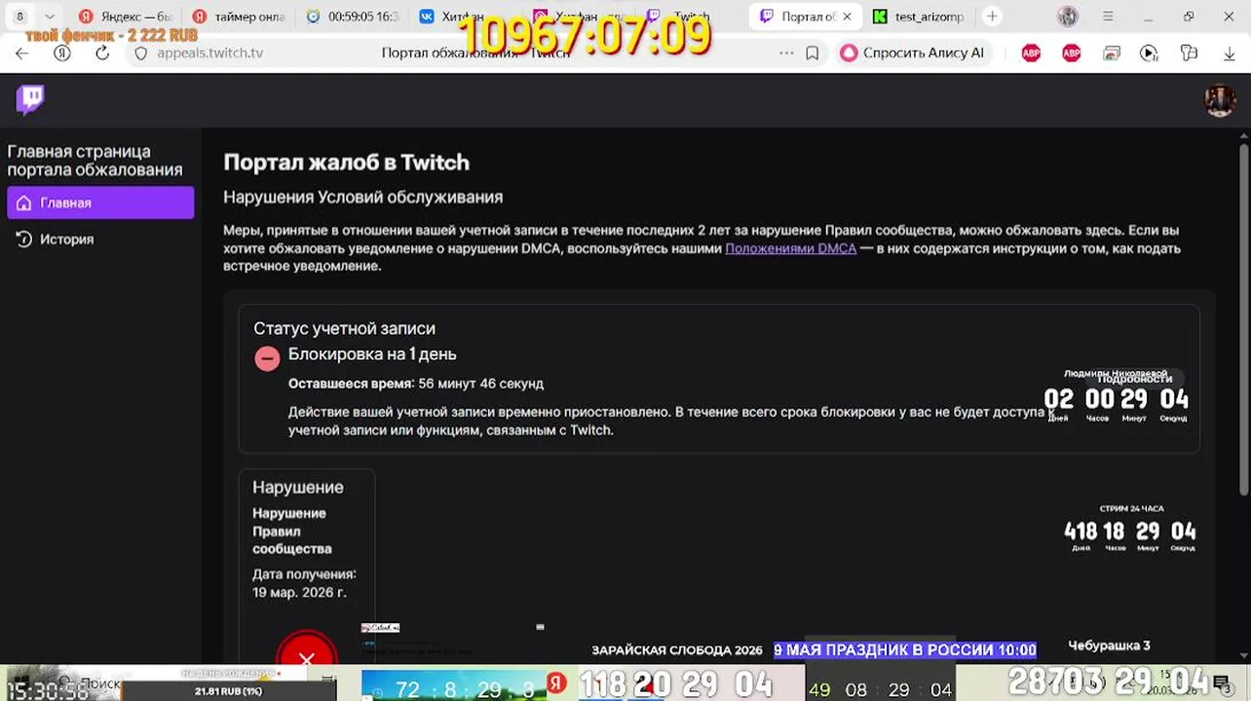Viewport: 1251px width, 701px height.
Task: Switch to the VK 'Хитфан' tab
Action: tap(466, 17)
